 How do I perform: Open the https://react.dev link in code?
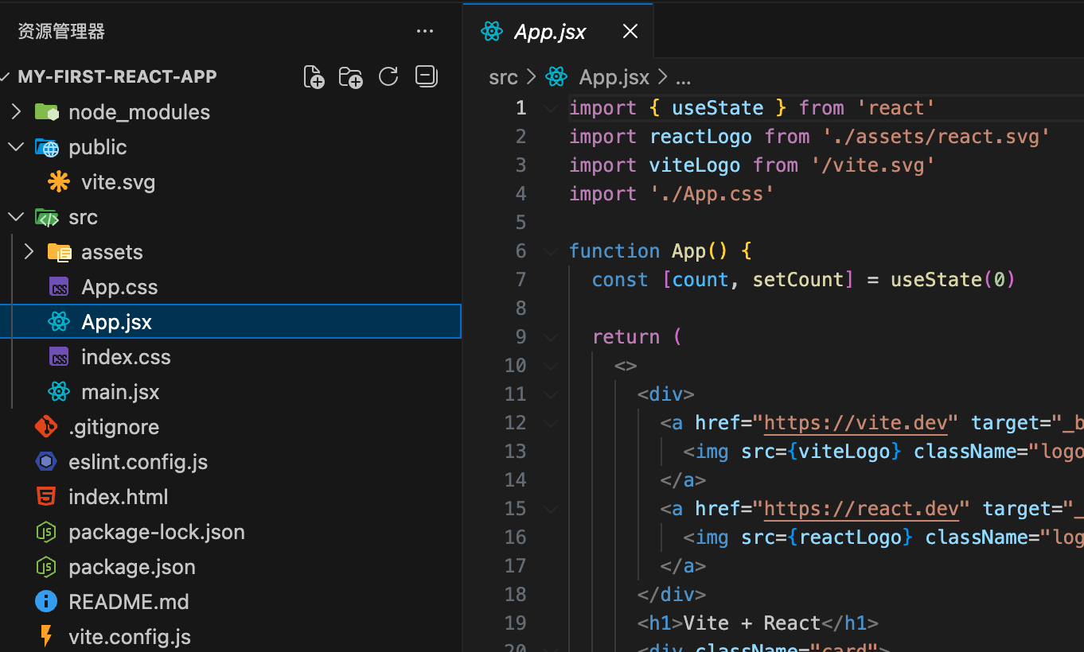(x=861, y=509)
